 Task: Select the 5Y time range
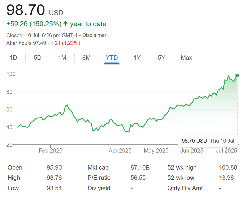[x=162, y=58]
